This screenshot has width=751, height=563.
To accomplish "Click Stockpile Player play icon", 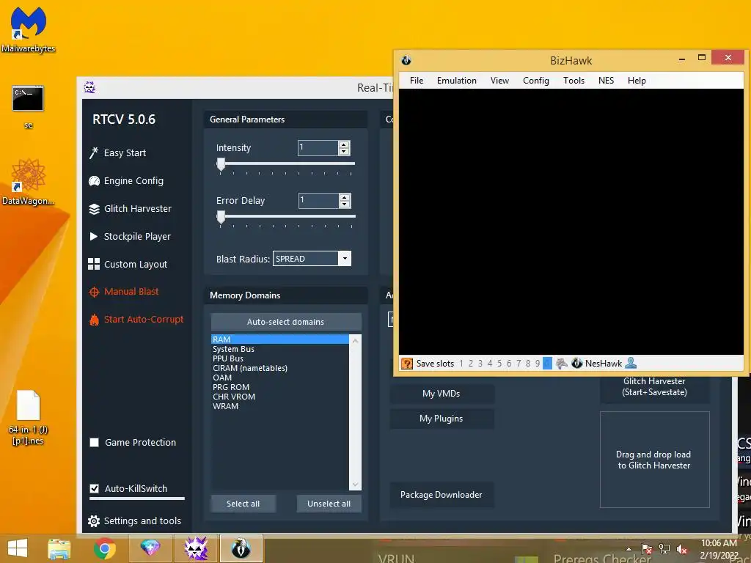I will click(93, 237).
